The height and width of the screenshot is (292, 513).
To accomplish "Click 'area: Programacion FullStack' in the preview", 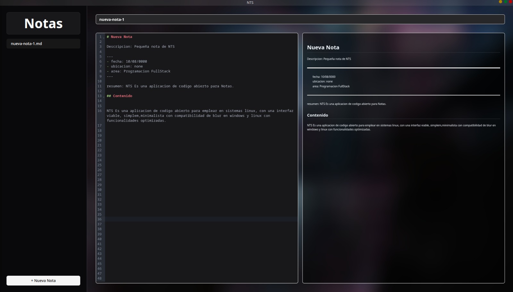I will 331,86.
